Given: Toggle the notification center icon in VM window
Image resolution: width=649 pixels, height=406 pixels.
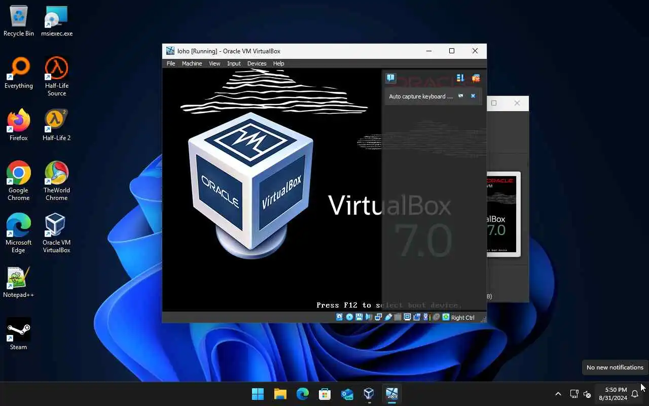Looking at the screenshot, I should tap(390, 78).
